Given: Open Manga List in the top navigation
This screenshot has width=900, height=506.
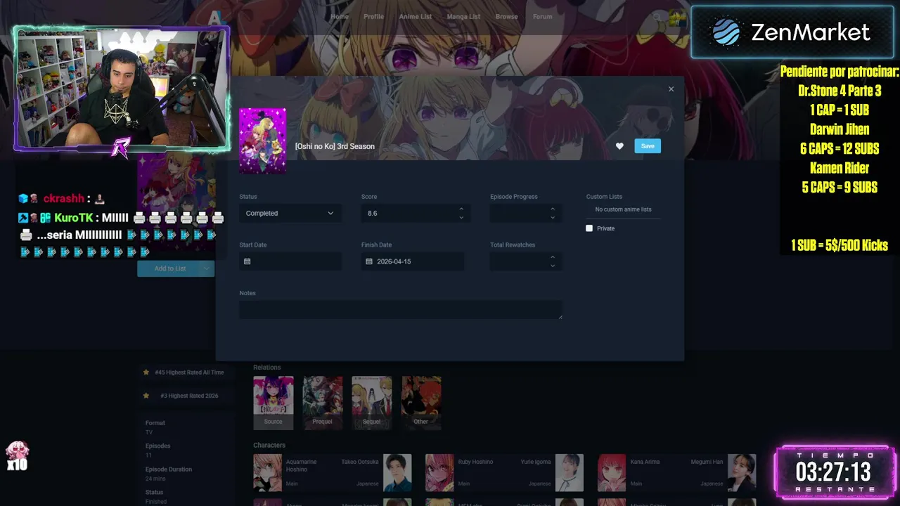Looking at the screenshot, I should click(x=463, y=17).
